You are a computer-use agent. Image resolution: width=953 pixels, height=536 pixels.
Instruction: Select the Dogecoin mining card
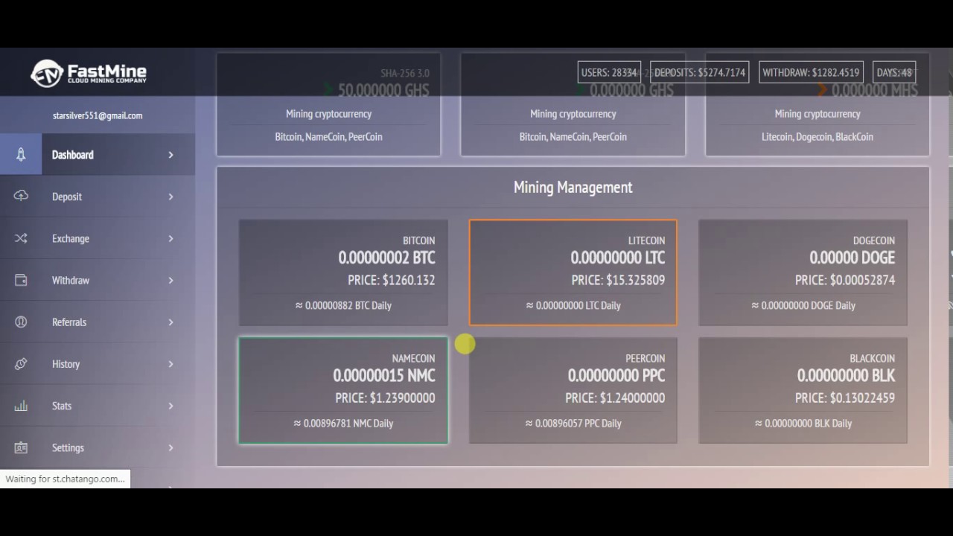pyautogui.click(x=803, y=272)
